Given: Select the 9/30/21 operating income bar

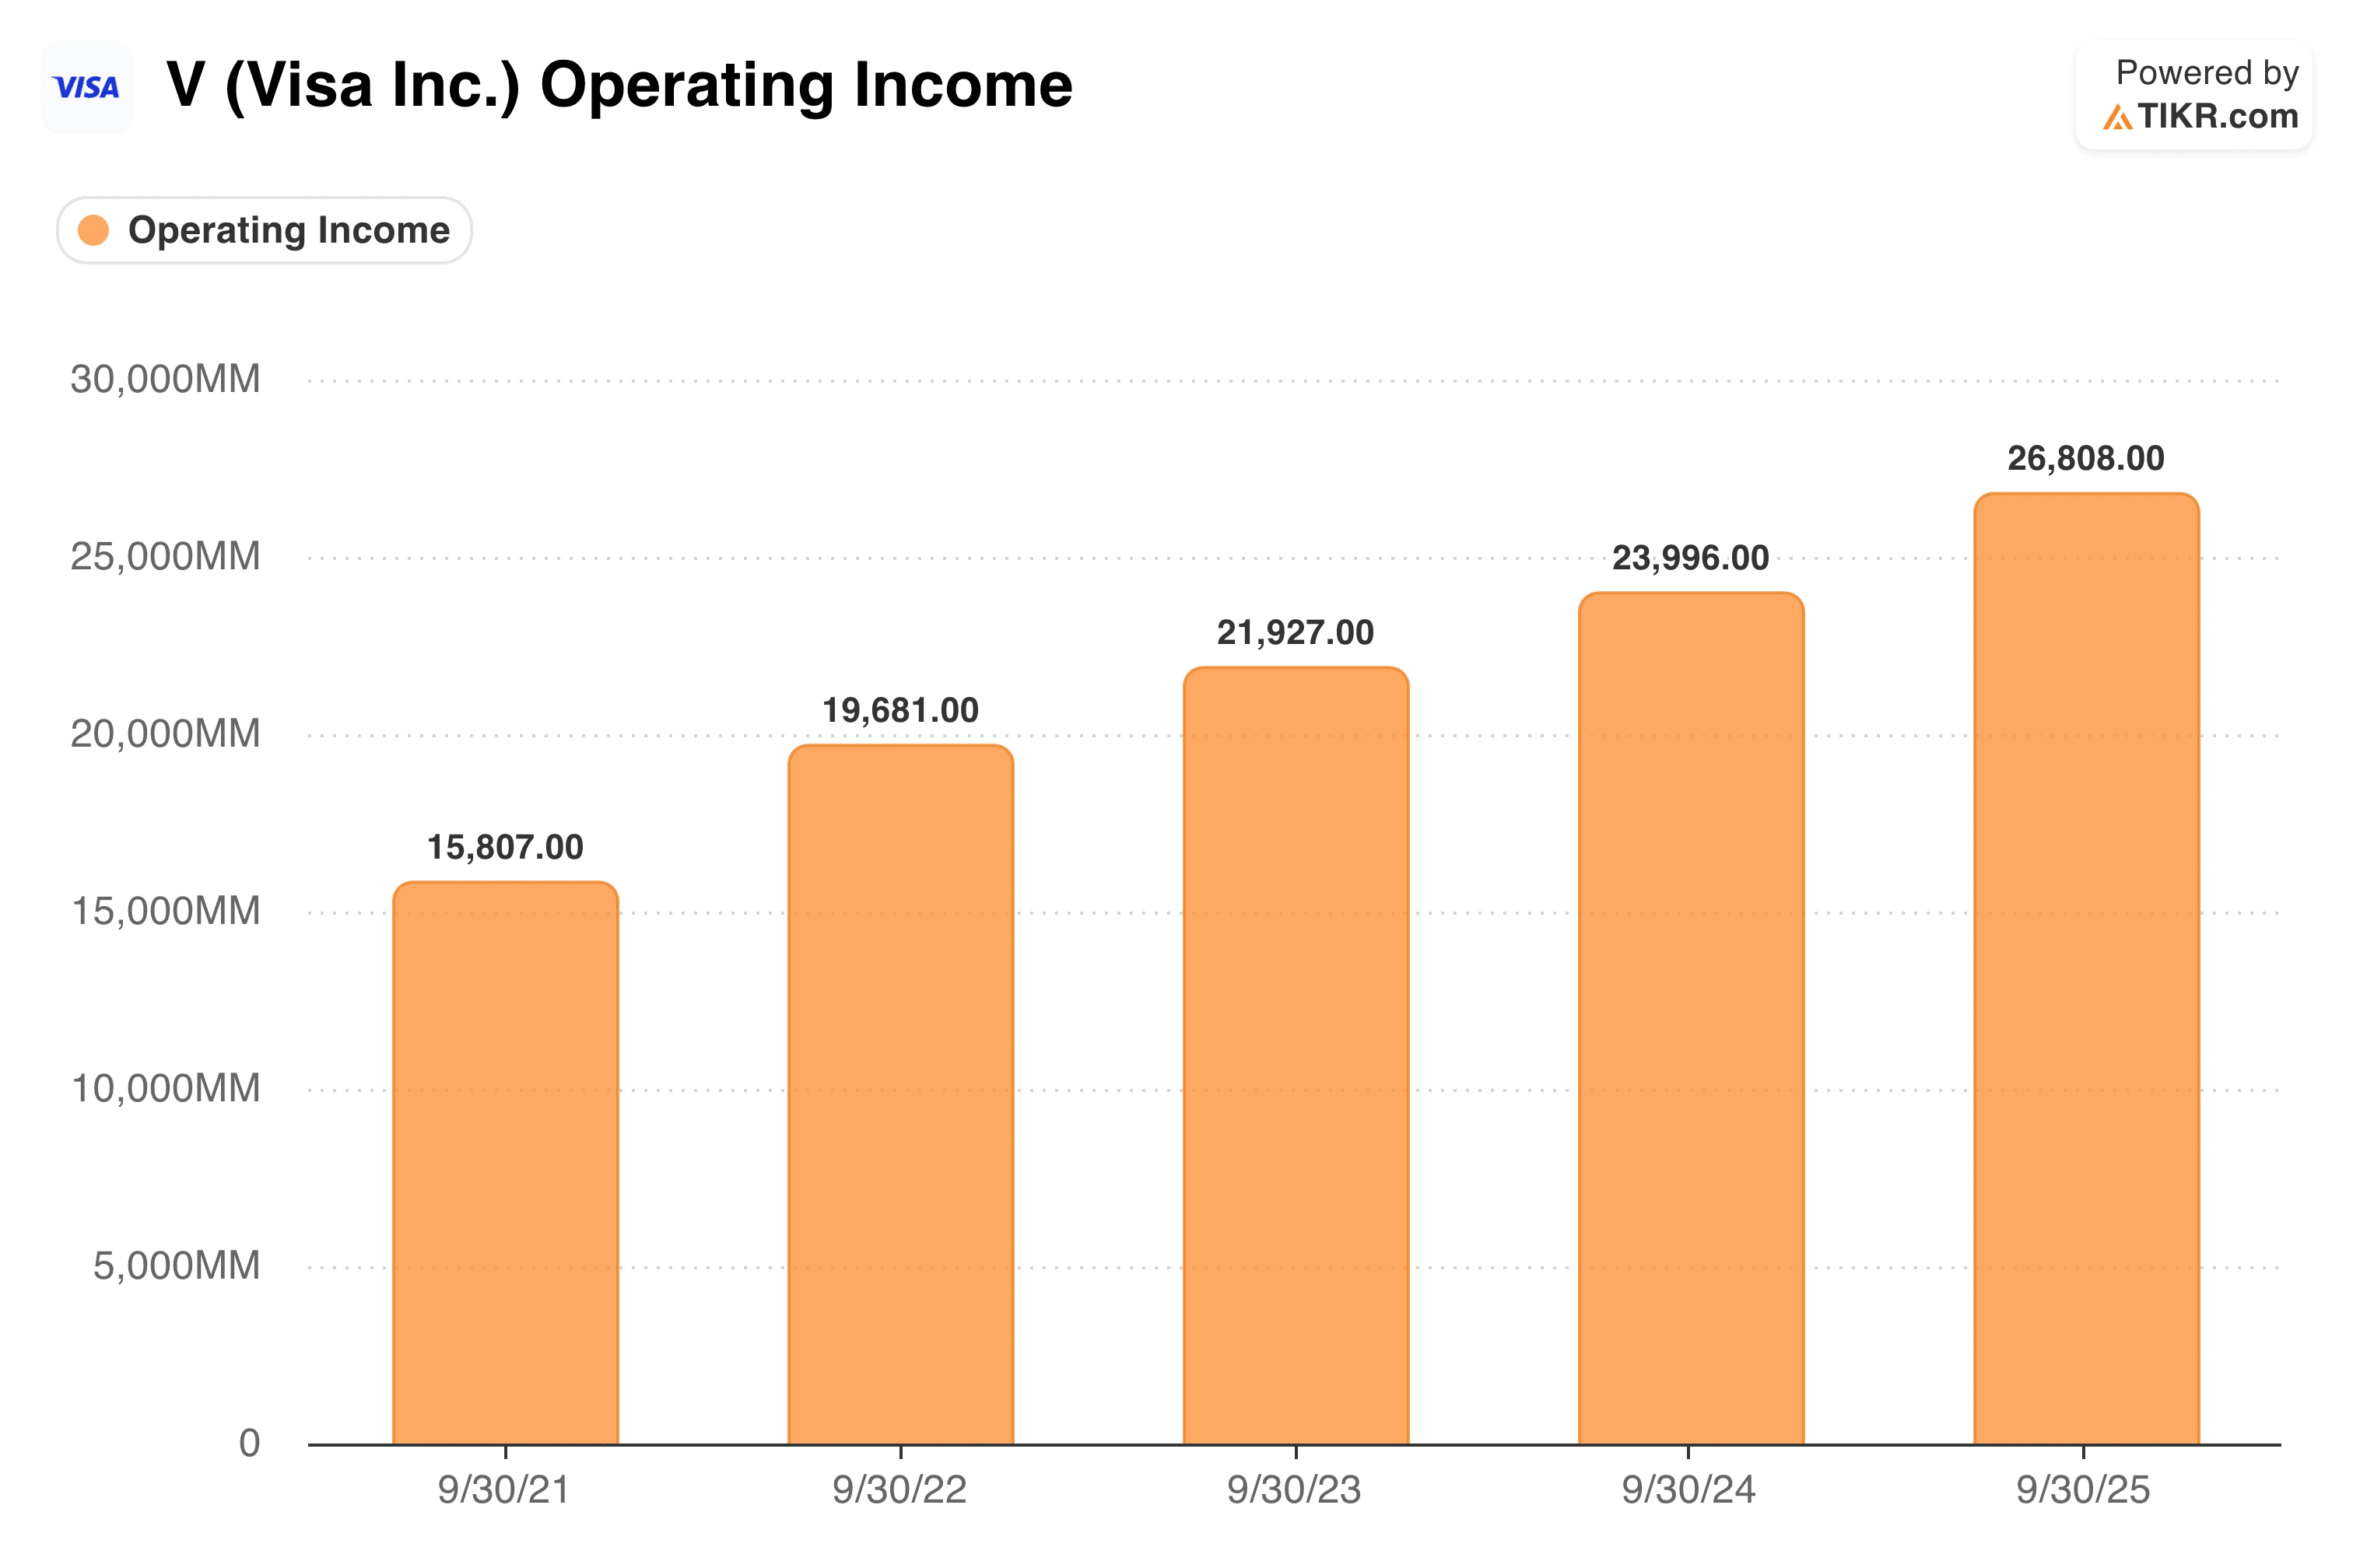Looking at the screenshot, I should click(x=505, y=1163).
